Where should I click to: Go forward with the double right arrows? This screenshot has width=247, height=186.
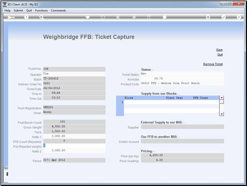pyautogui.click(x=134, y=17)
